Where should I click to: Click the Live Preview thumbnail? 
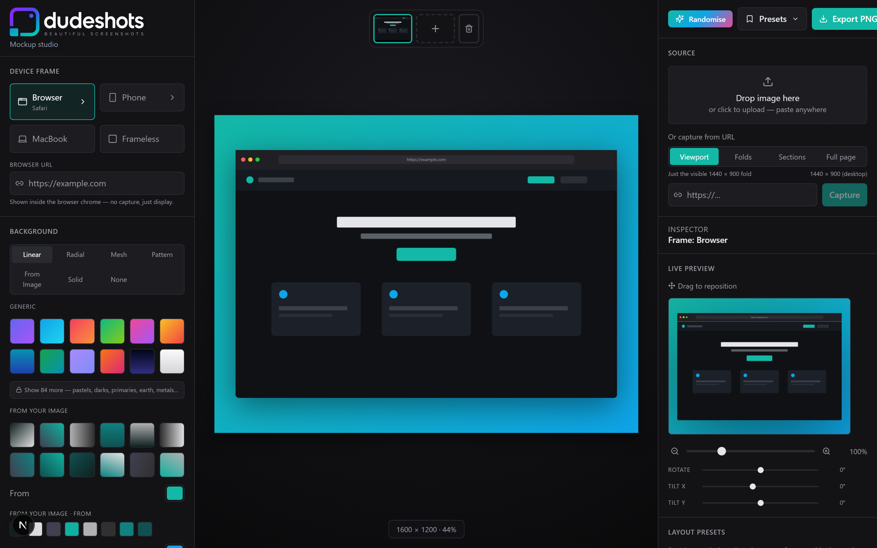(759, 366)
